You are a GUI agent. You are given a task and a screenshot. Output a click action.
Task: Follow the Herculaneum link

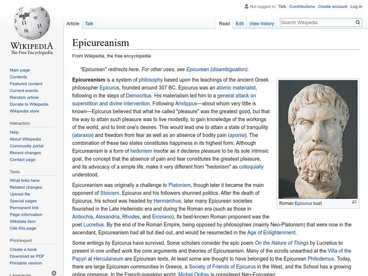pos(108,259)
